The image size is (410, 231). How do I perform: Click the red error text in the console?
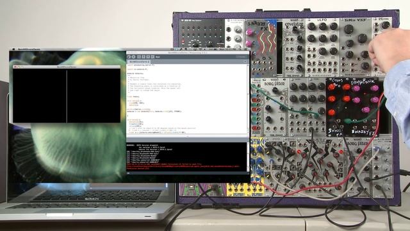183,166
